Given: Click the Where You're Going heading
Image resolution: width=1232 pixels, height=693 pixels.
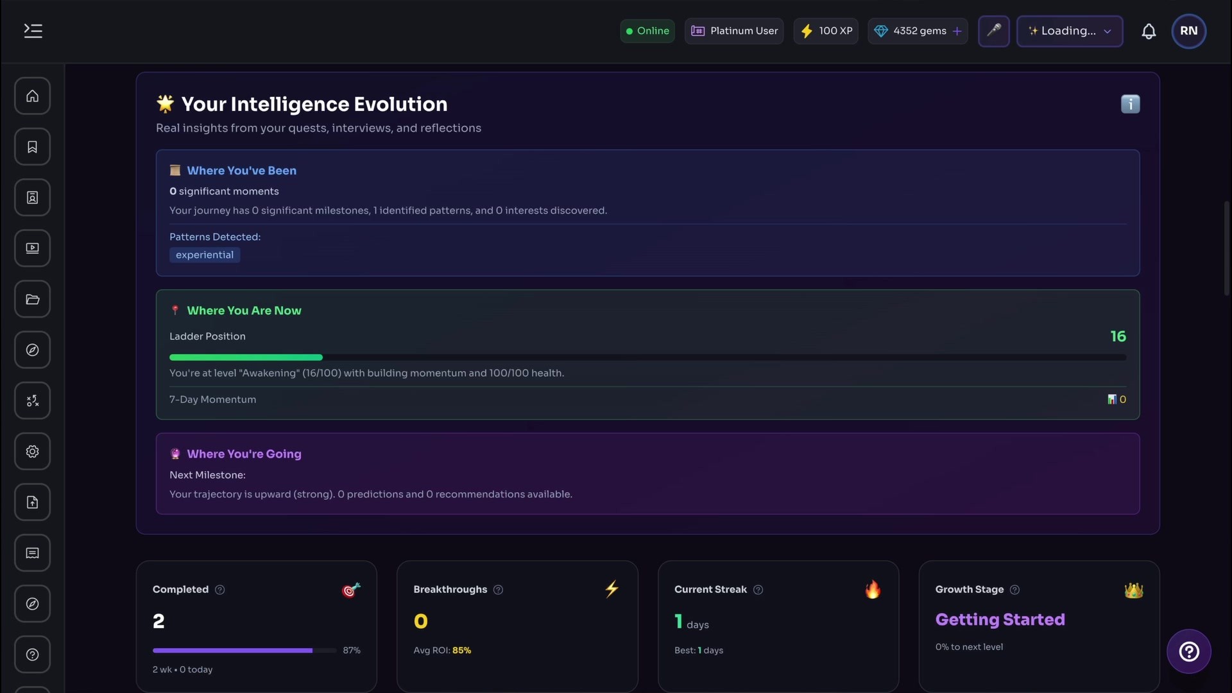Looking at the screenshot, I should [244, 454].
